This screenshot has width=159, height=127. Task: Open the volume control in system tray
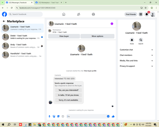point(143,124)
